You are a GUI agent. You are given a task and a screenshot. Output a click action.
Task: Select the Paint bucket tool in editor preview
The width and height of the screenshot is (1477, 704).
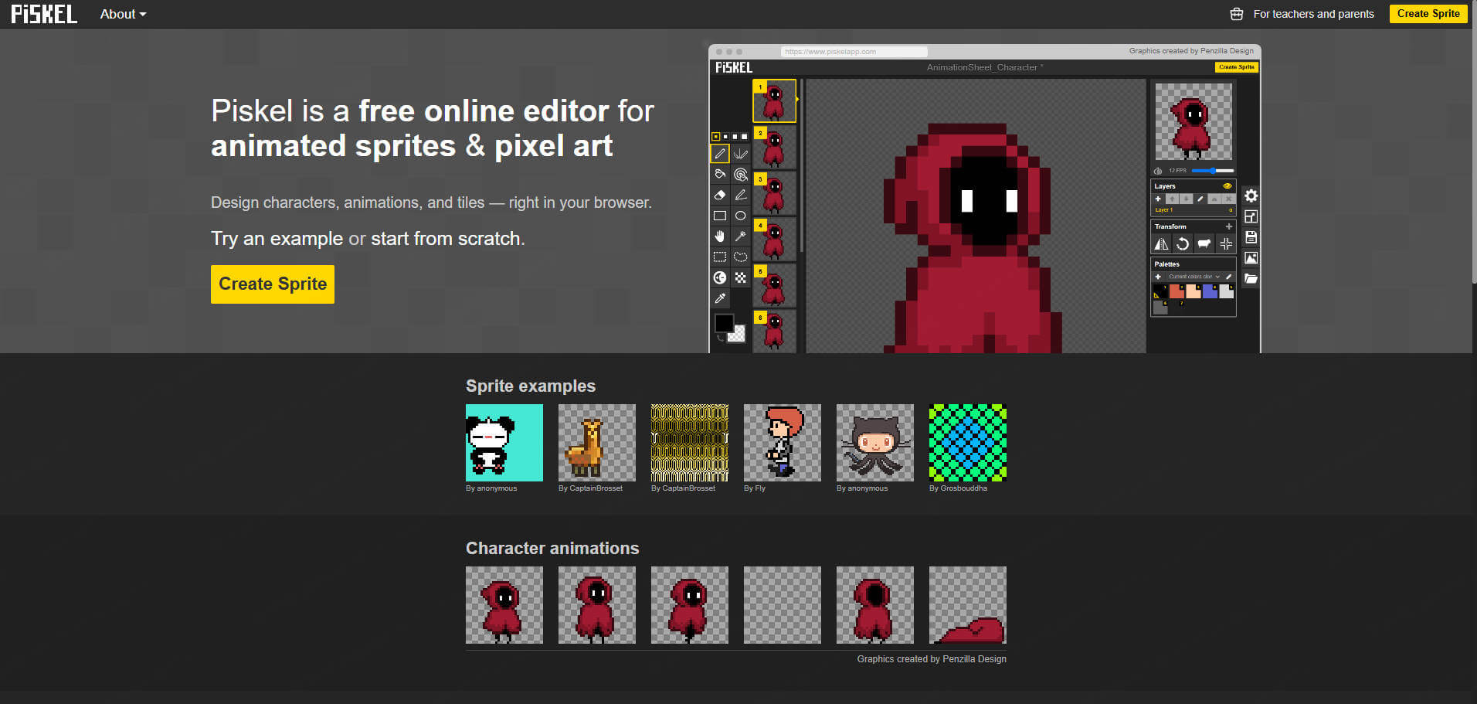[x=720, y=175]
